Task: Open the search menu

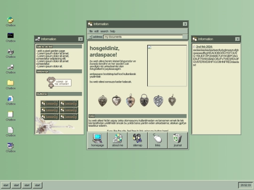Action: pyautogui.click(x=104, y=31)
